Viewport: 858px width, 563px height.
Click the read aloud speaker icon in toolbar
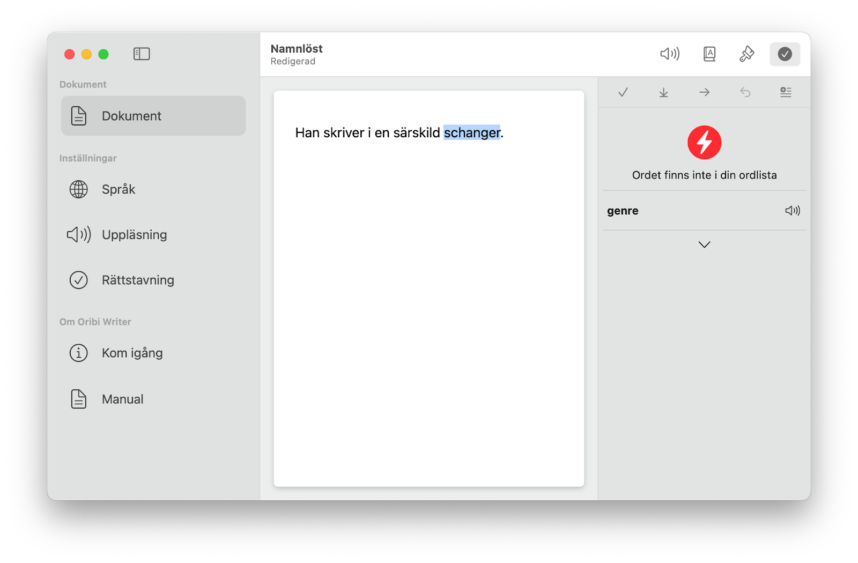click(670, 54)
